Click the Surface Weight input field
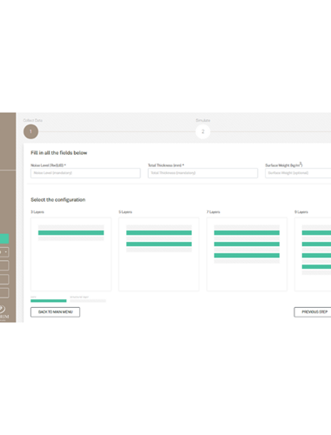 click(x=298, y=173)
